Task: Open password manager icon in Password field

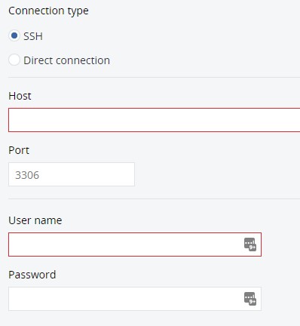Action: 250,299
